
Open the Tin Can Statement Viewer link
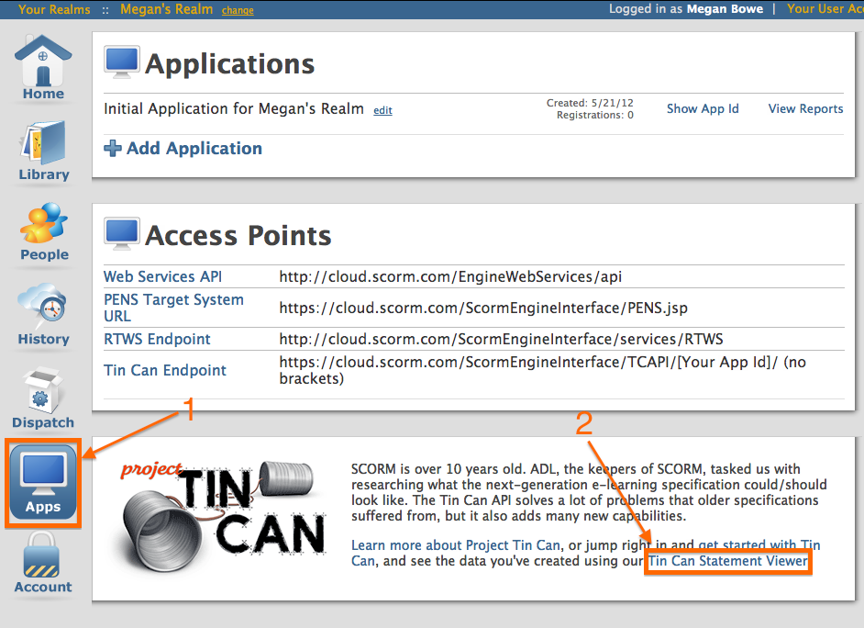tap(727, 561)
